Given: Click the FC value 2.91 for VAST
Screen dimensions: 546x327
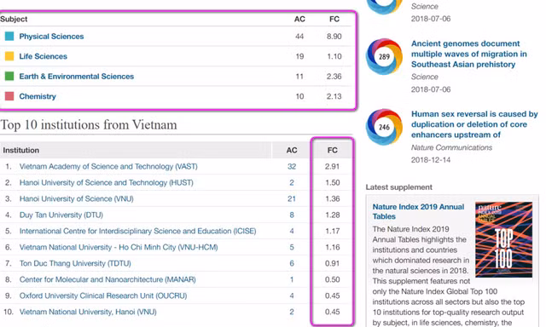Looking at the screenshot, I should pos(332,166).
